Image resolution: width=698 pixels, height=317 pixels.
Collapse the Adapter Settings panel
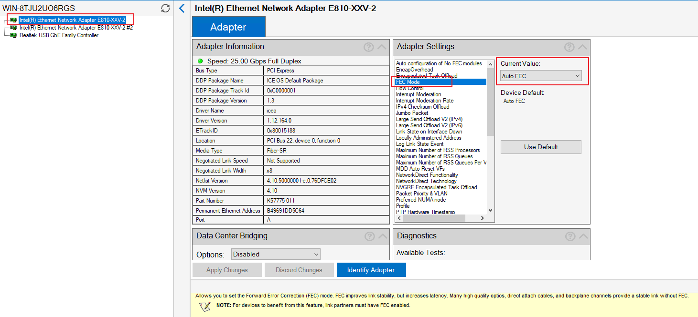pyautogui.click(x=582, y=47)
